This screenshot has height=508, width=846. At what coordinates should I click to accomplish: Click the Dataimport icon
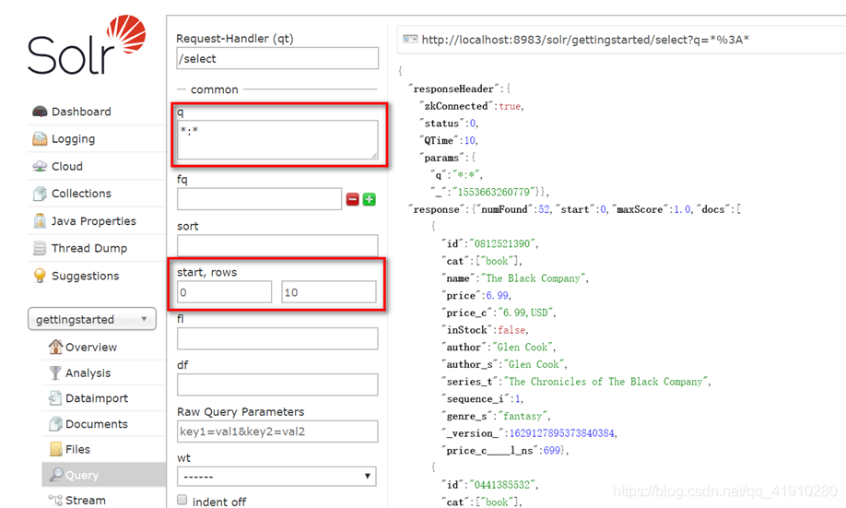[x=55, y=398]
